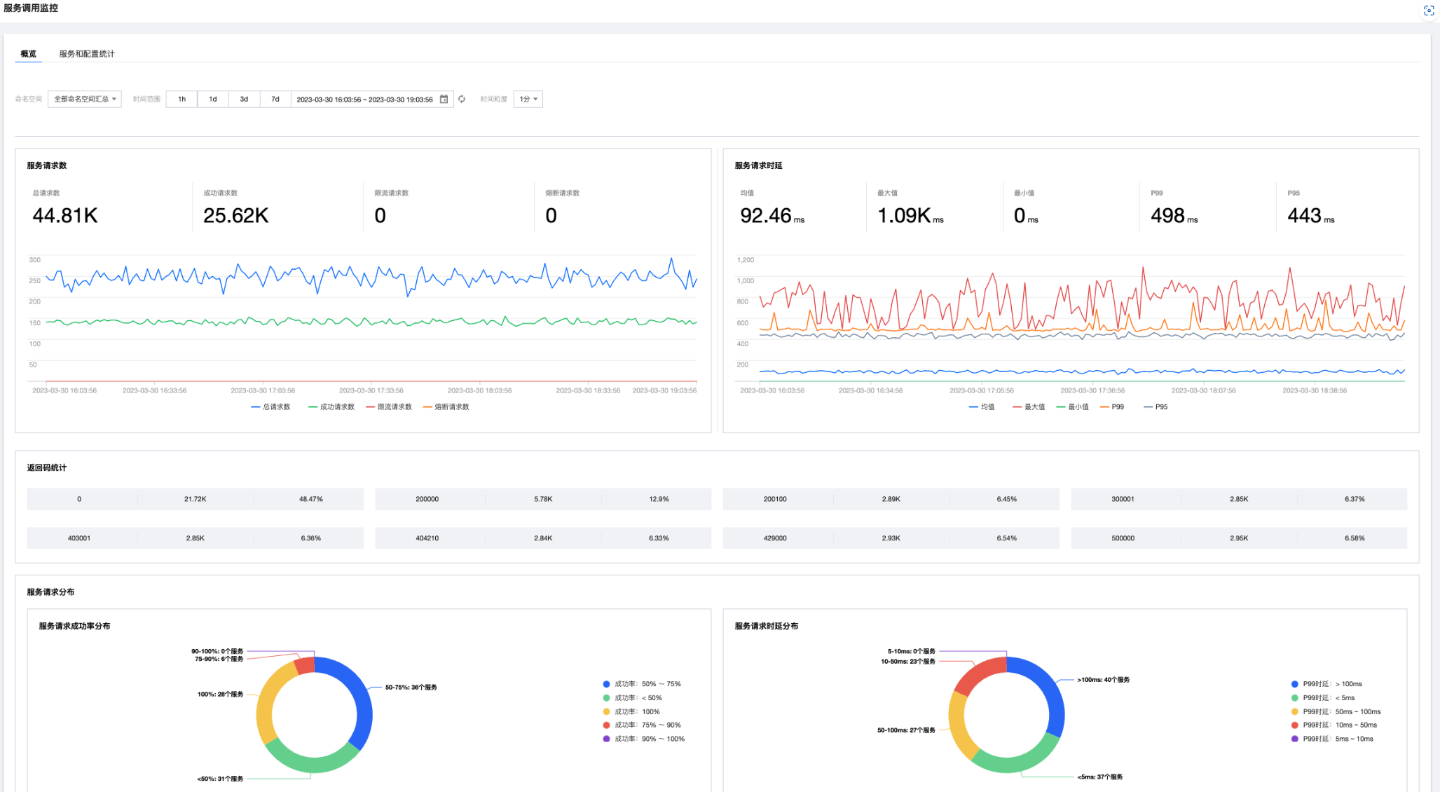Image resolution: width=1440 pixels, height=792 pixels.
Task: Click the 50-75%: 36个服务 donut label
Action: pyautogui.click(x=411, y=688)
